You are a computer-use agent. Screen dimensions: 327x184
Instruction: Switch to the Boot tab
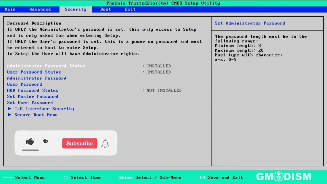(x=106, y=9)
